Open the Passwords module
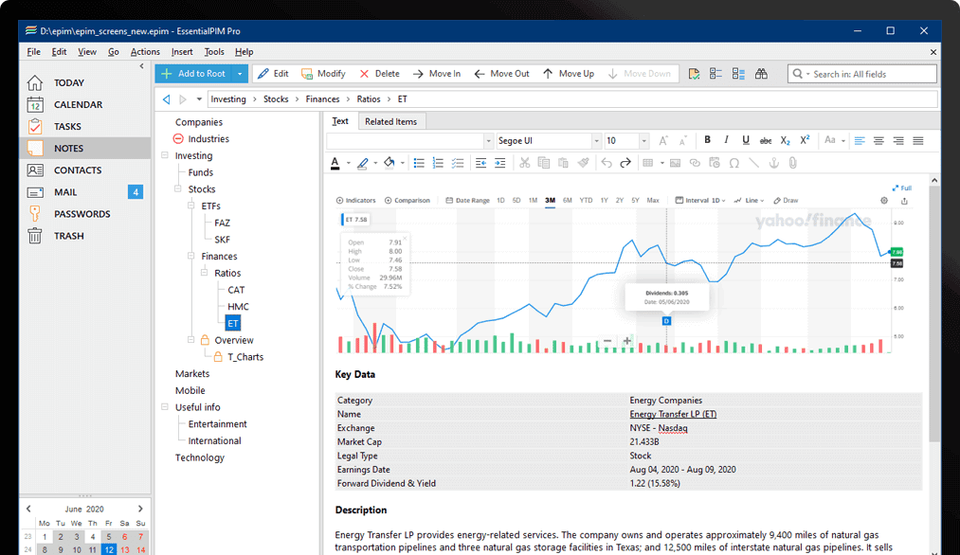Image resolution: width=960 pixels, height=555 pixels. 82,214
